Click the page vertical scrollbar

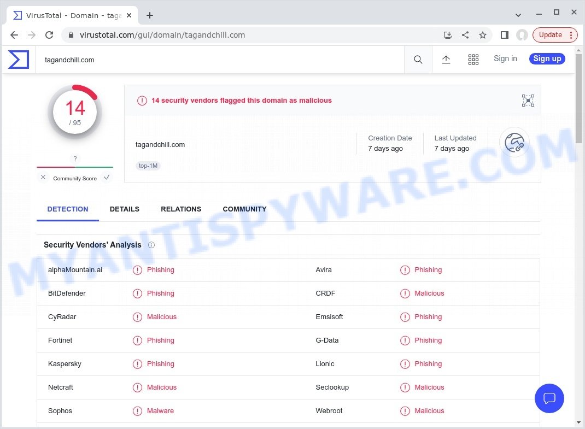click(578, 98)
